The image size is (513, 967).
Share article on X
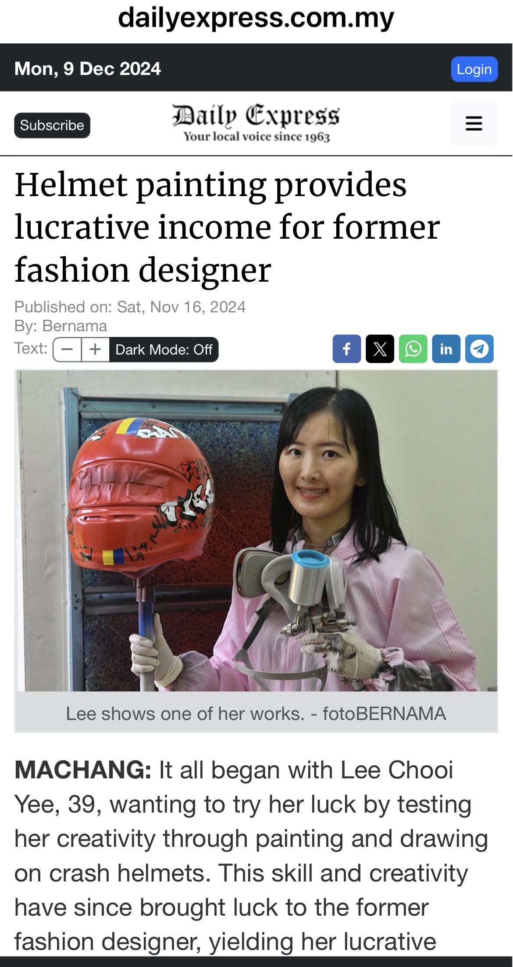tap(380, 349)
